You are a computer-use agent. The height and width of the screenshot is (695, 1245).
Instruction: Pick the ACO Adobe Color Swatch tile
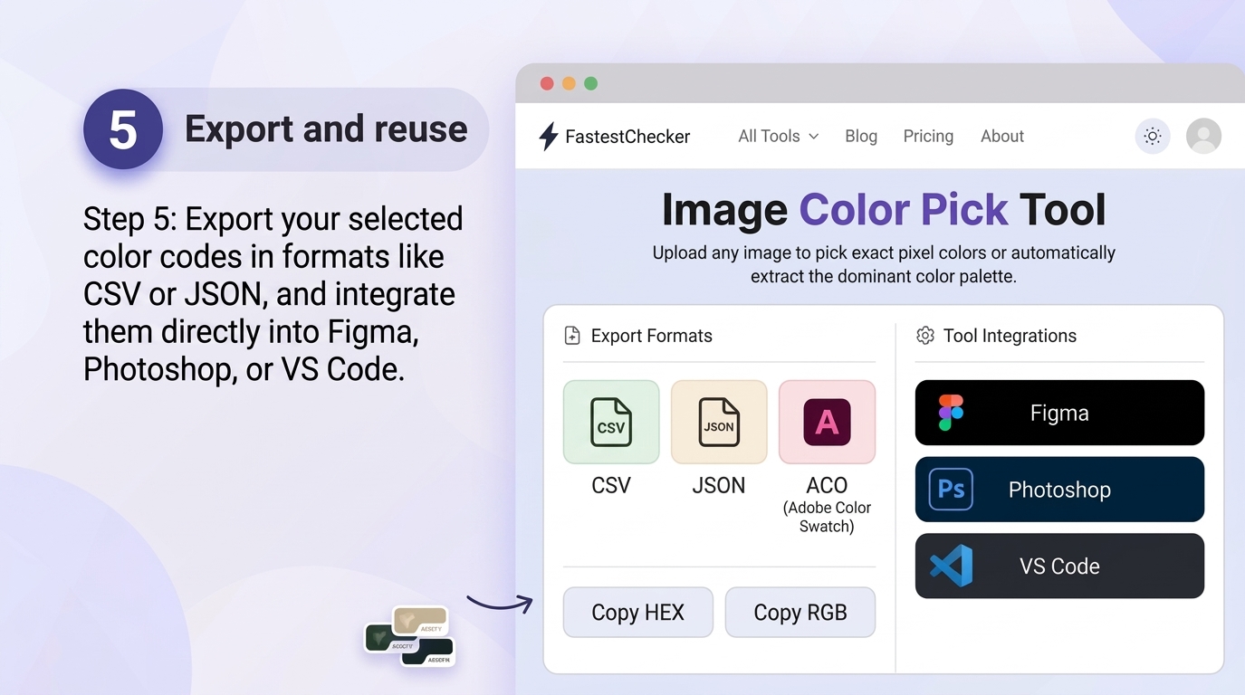coord(827,422)
